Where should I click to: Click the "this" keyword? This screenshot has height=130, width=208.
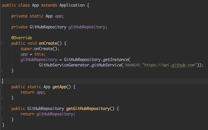pos(39,54)
